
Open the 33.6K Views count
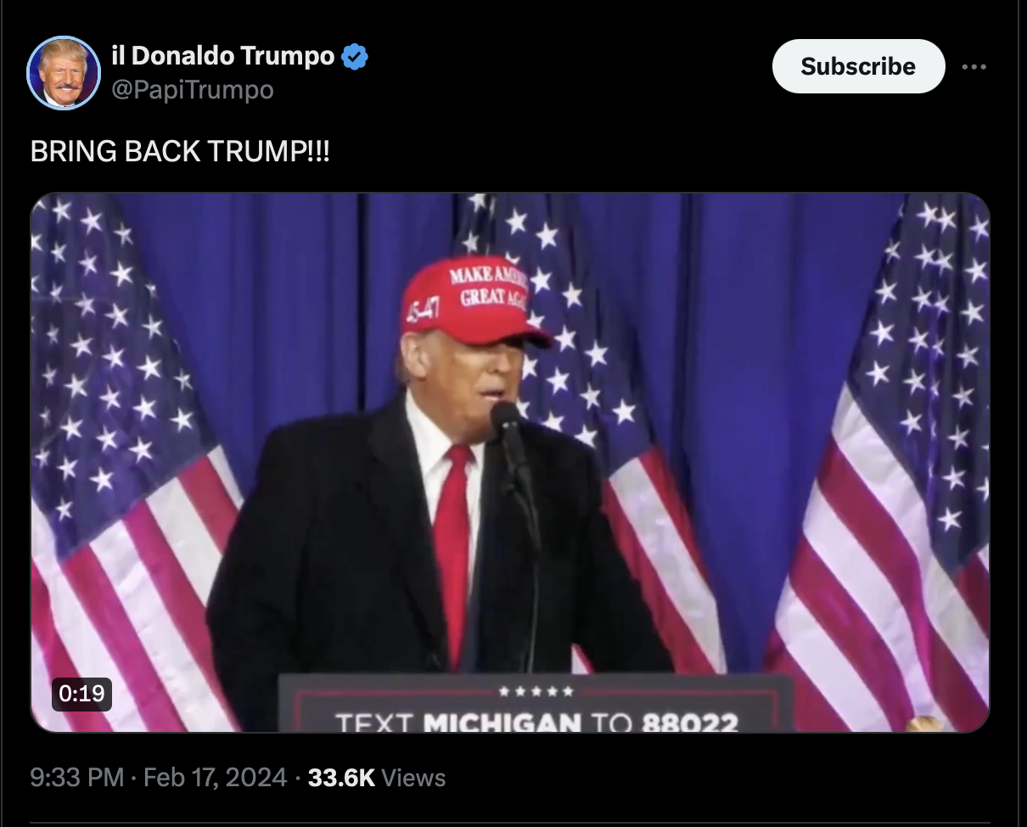click(x=376, y=778)
